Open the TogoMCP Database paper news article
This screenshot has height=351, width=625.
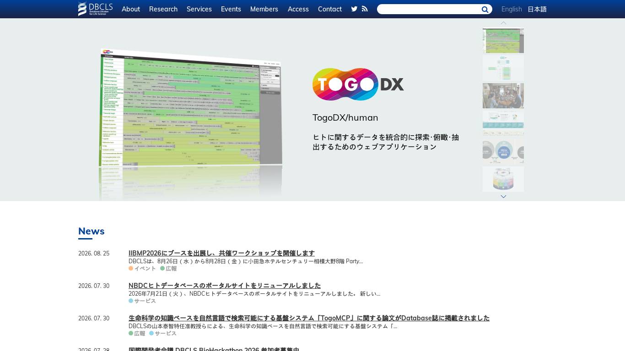(x=309, y=318)
